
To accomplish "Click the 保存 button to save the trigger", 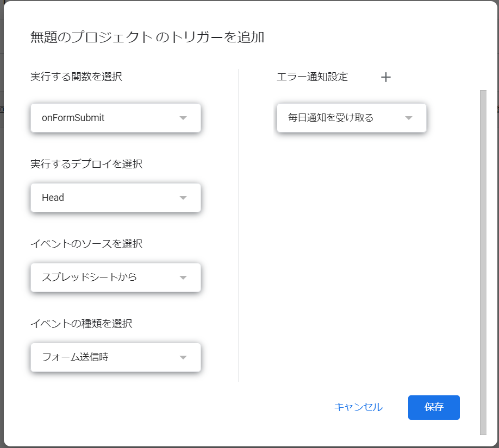I will (x=434, y=407).
